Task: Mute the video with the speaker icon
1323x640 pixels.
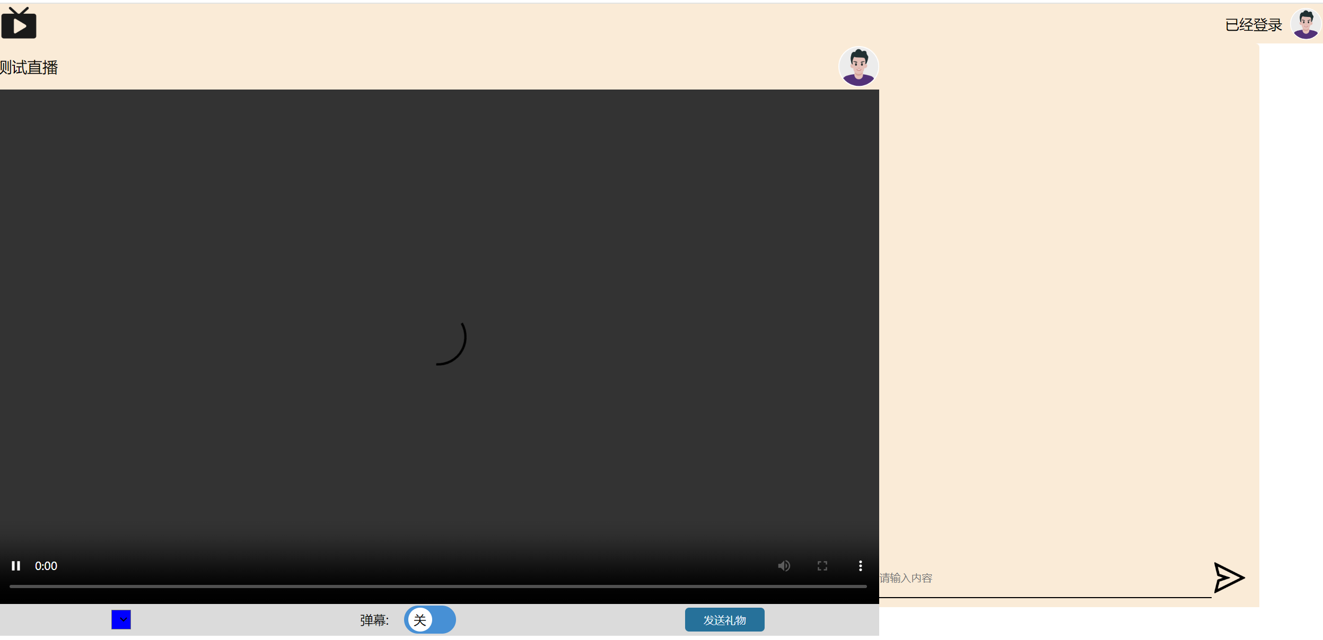Action: tap(784, 566)
